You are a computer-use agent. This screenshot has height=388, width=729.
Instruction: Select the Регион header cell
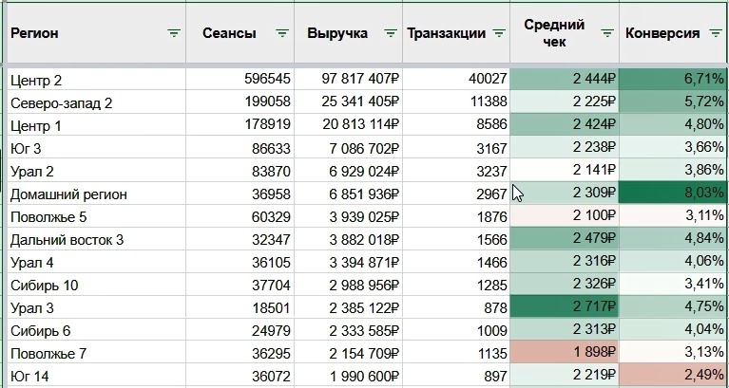96,33
